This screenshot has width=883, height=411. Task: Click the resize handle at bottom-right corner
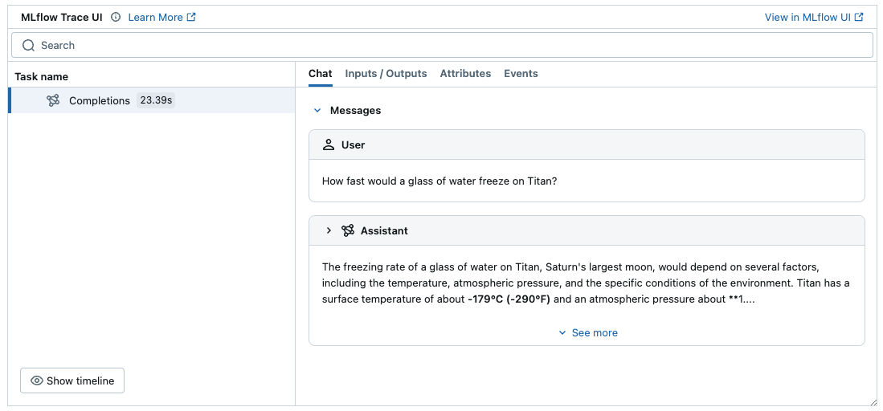[x=873, y=401]
